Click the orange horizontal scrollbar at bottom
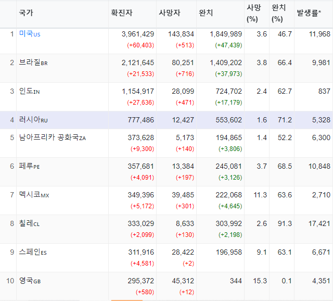The image size is (333, 301). [127, 300]
